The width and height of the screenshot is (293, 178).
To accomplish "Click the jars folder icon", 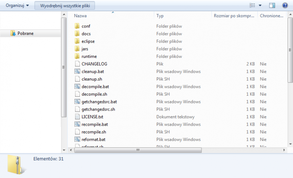I will (77, 49).
